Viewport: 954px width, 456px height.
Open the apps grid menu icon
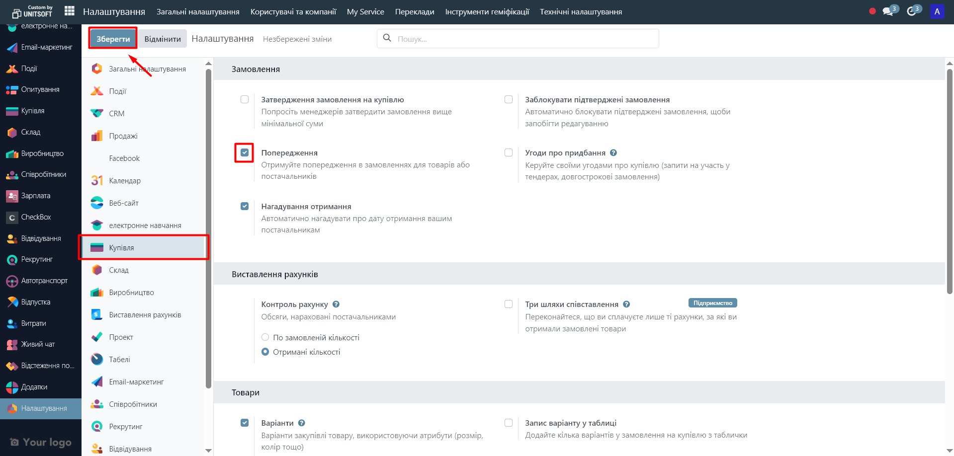pyautogui.click(x=70, y=11)
